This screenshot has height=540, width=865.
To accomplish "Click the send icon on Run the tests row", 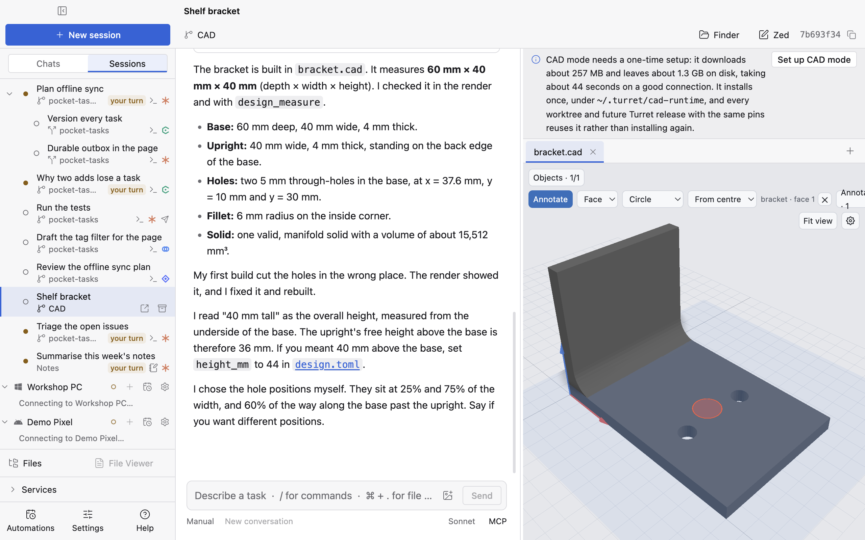I will [x=165, y=219].
